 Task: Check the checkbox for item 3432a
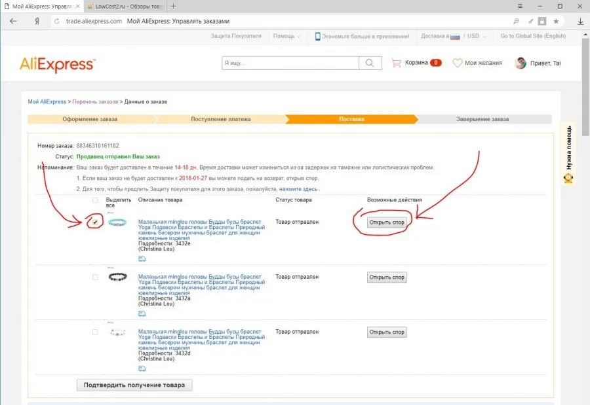[x=95, y=277]
